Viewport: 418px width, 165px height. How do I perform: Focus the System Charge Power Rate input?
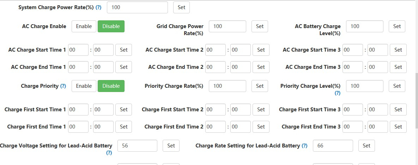(138, 7)
